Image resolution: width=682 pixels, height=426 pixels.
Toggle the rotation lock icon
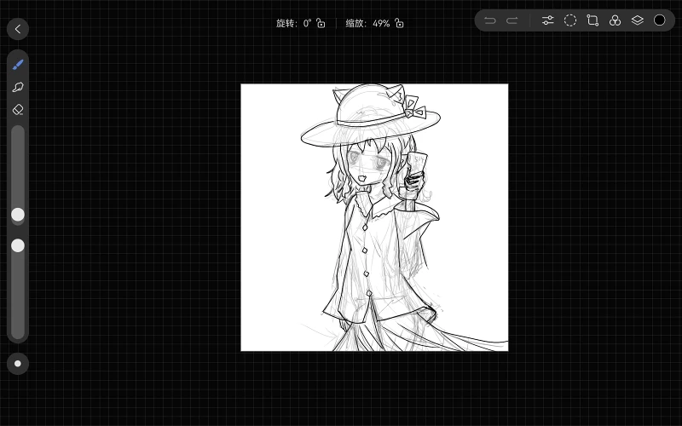[321, 23]
